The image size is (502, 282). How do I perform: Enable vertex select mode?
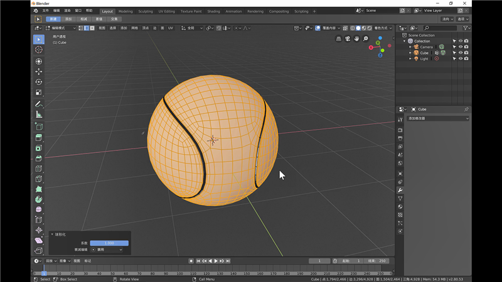(x=81, y=28)
